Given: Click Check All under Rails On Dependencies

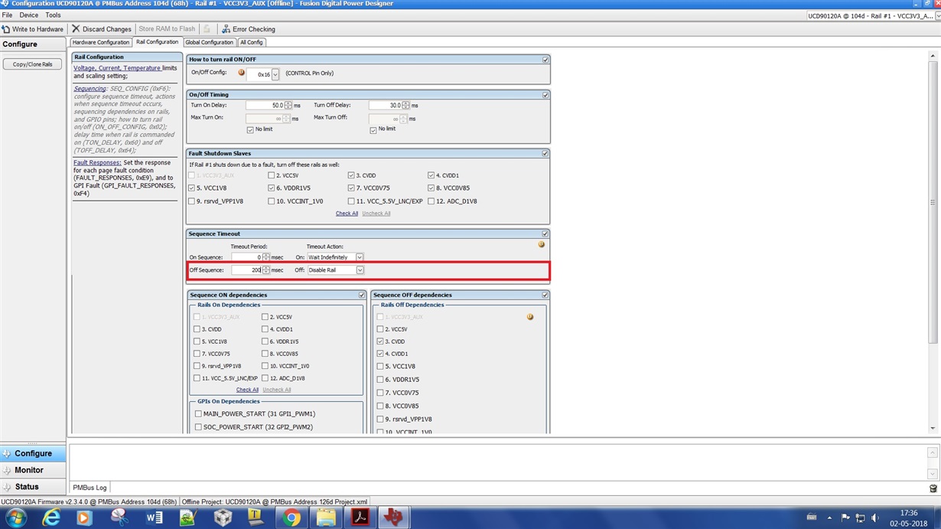Looking at the screenshot, I should point(247,390).
